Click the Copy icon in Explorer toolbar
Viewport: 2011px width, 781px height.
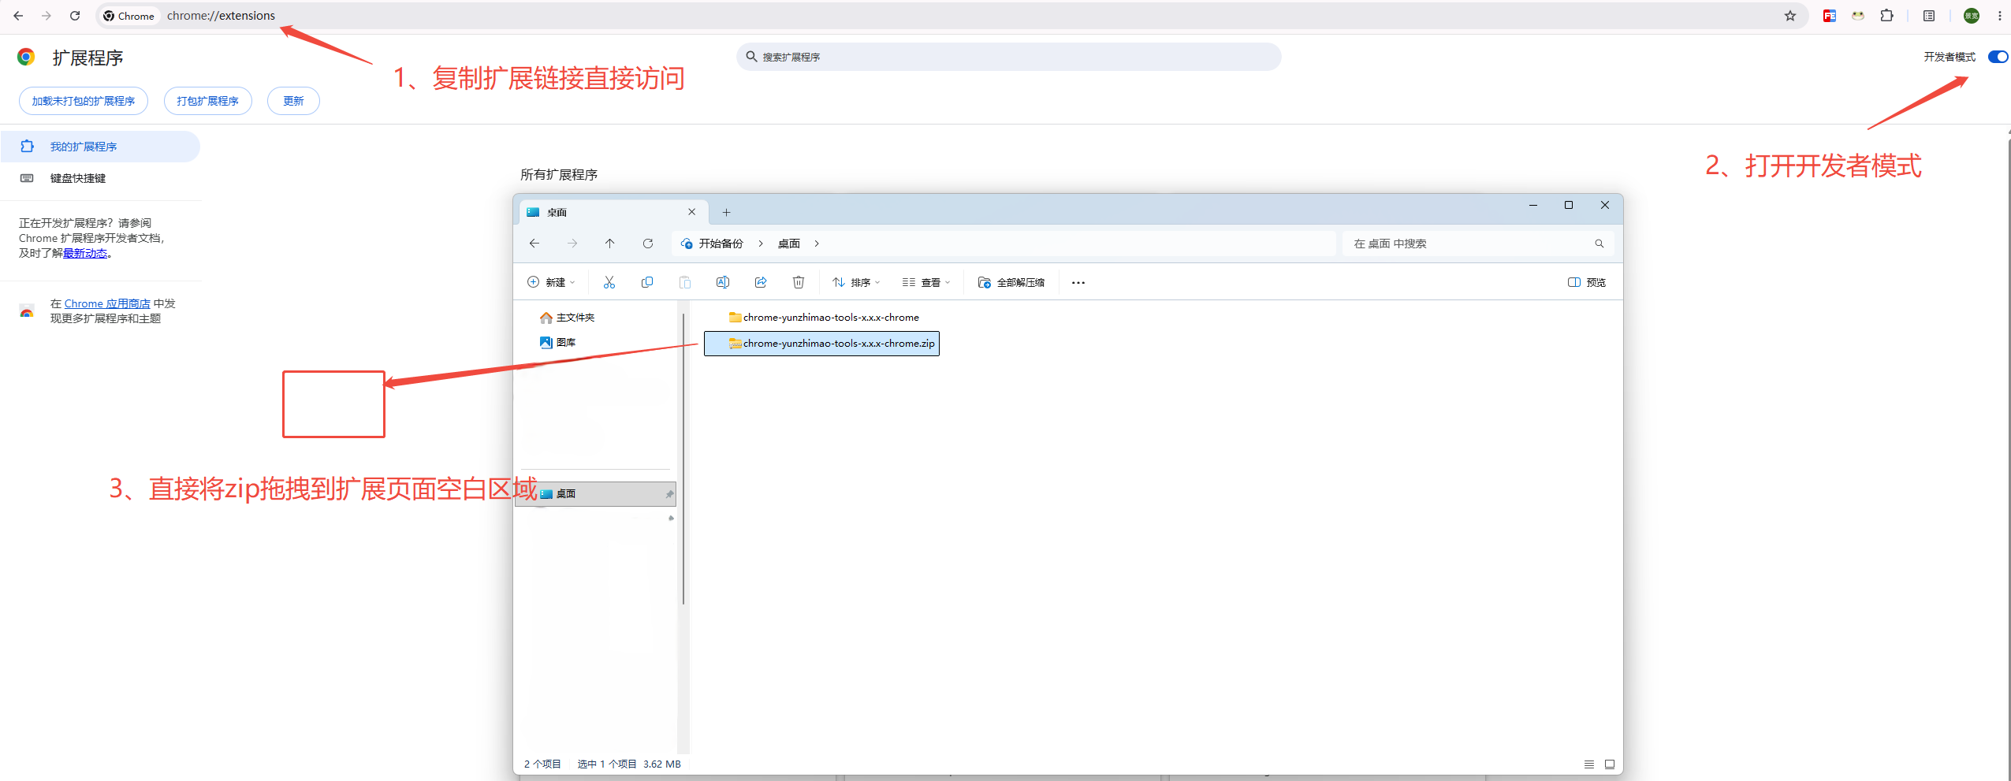[647, 282]
